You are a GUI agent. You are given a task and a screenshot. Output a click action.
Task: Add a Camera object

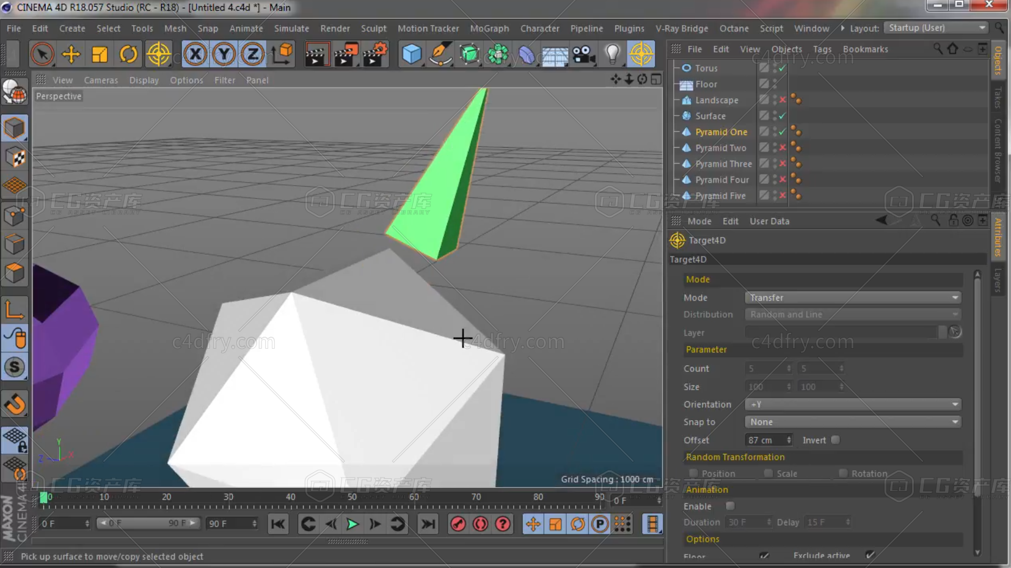coord(585,55)
